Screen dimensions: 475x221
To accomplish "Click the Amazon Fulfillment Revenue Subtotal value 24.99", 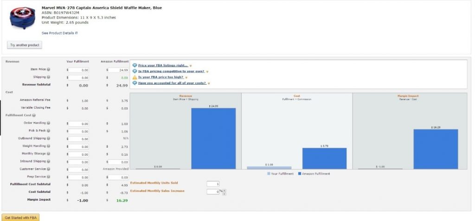I will pos(122,86).
